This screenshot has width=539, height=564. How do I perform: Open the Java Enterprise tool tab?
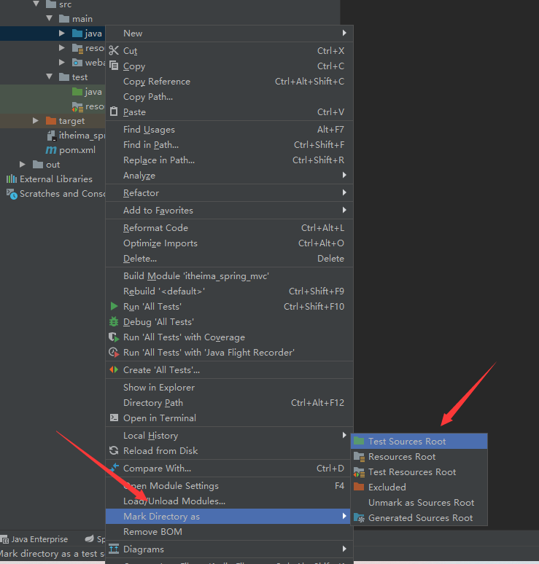point(34,539)
